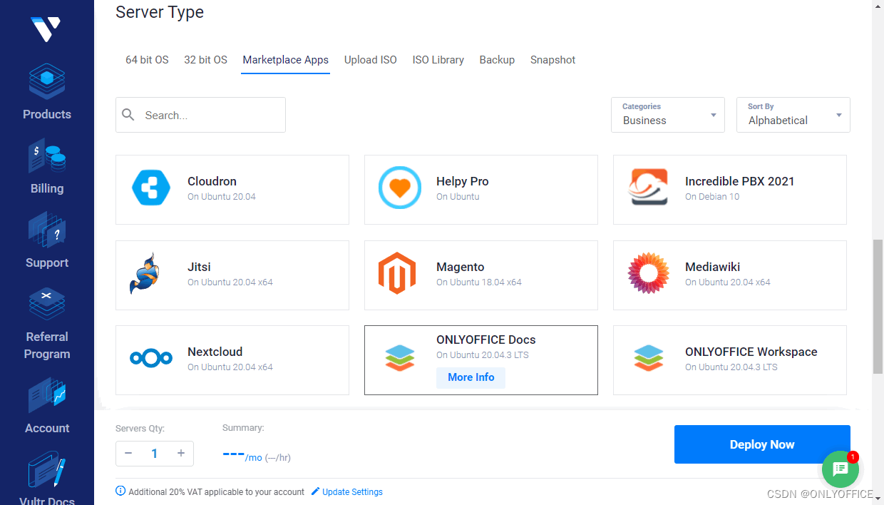Screen dimensions: 884x505
Task: Open the ISO Library tab
Action: (x=438, y=60)
